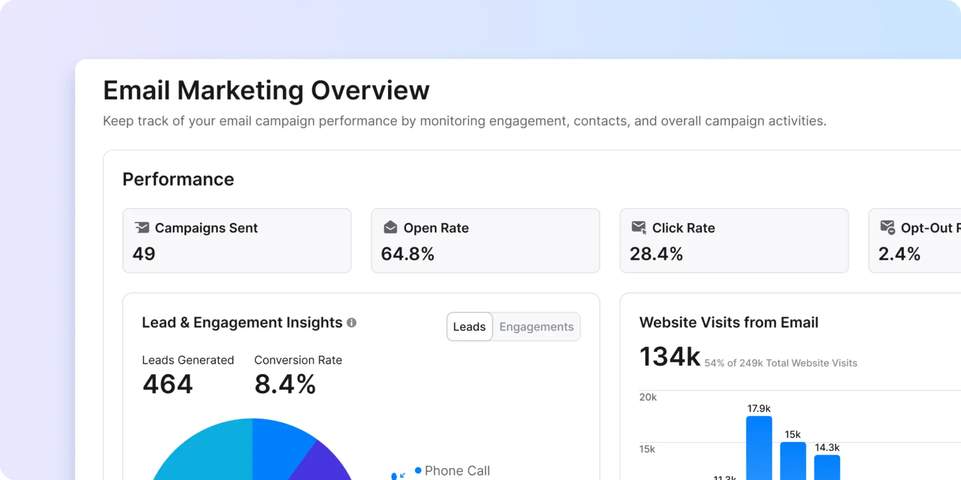The image size is (961, 480).
Task: Open the Campaigns Sent value 49
Action: coord(144,254)
